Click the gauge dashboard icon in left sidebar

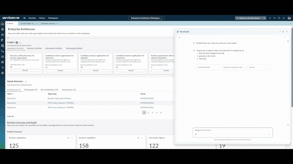[2, 29]
